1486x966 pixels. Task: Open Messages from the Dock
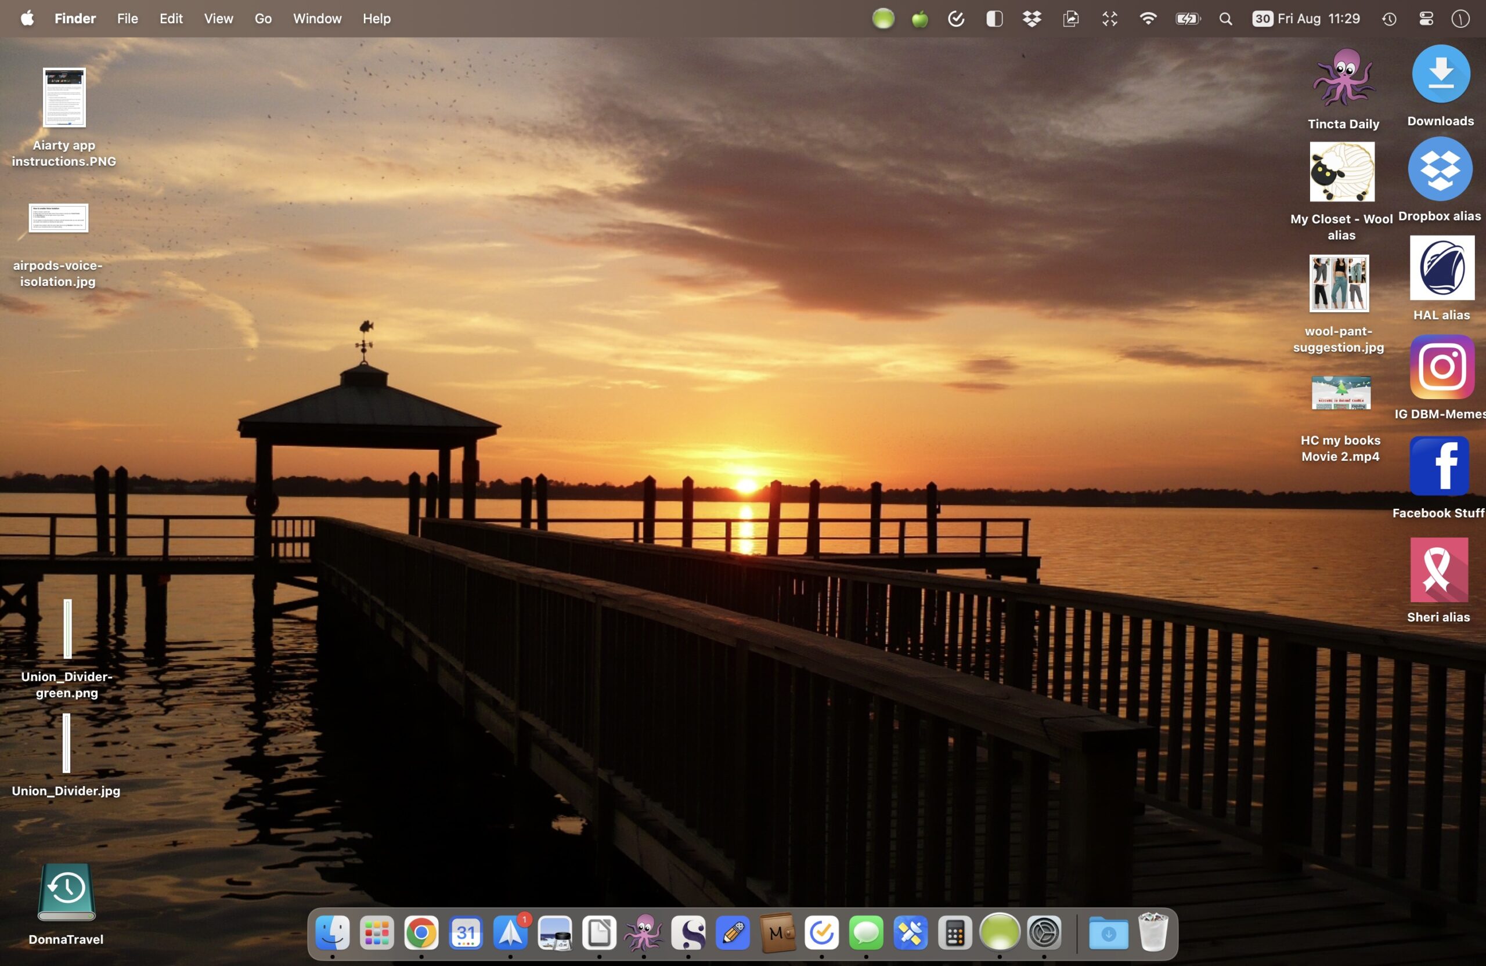(867, 934)
